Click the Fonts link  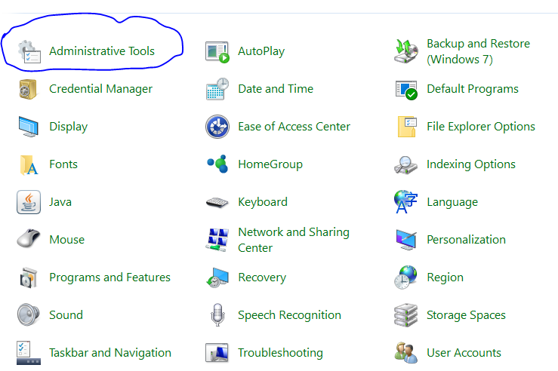pyautogui.click(x=63, y=164)
